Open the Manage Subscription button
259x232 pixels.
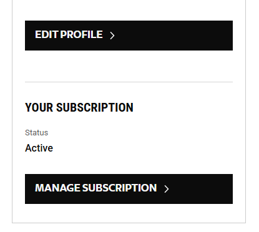(x=129, y=189)
